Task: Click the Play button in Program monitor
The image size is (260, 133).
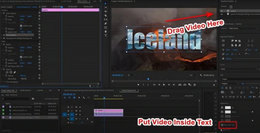Action: point(164,85)
